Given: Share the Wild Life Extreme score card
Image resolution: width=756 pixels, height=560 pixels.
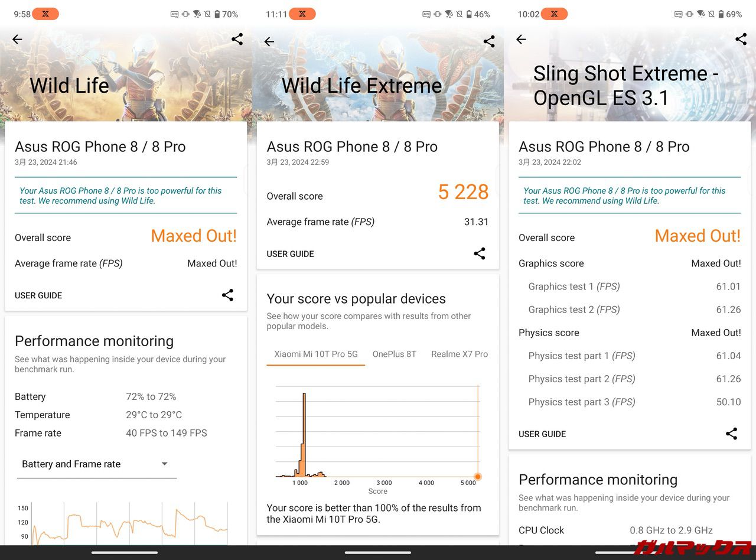Looking at the screenshot, I should click(480, 254).
